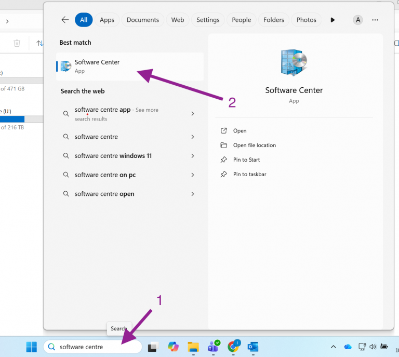The width and height of the screenshot is (399, 357).
Task: Open the Windows Start menu
Action: click(x=32, y=347)
